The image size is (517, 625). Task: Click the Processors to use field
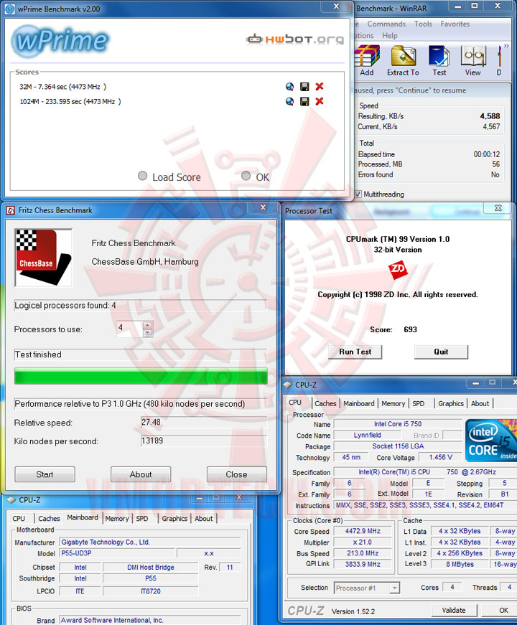(x=130, y=329)
